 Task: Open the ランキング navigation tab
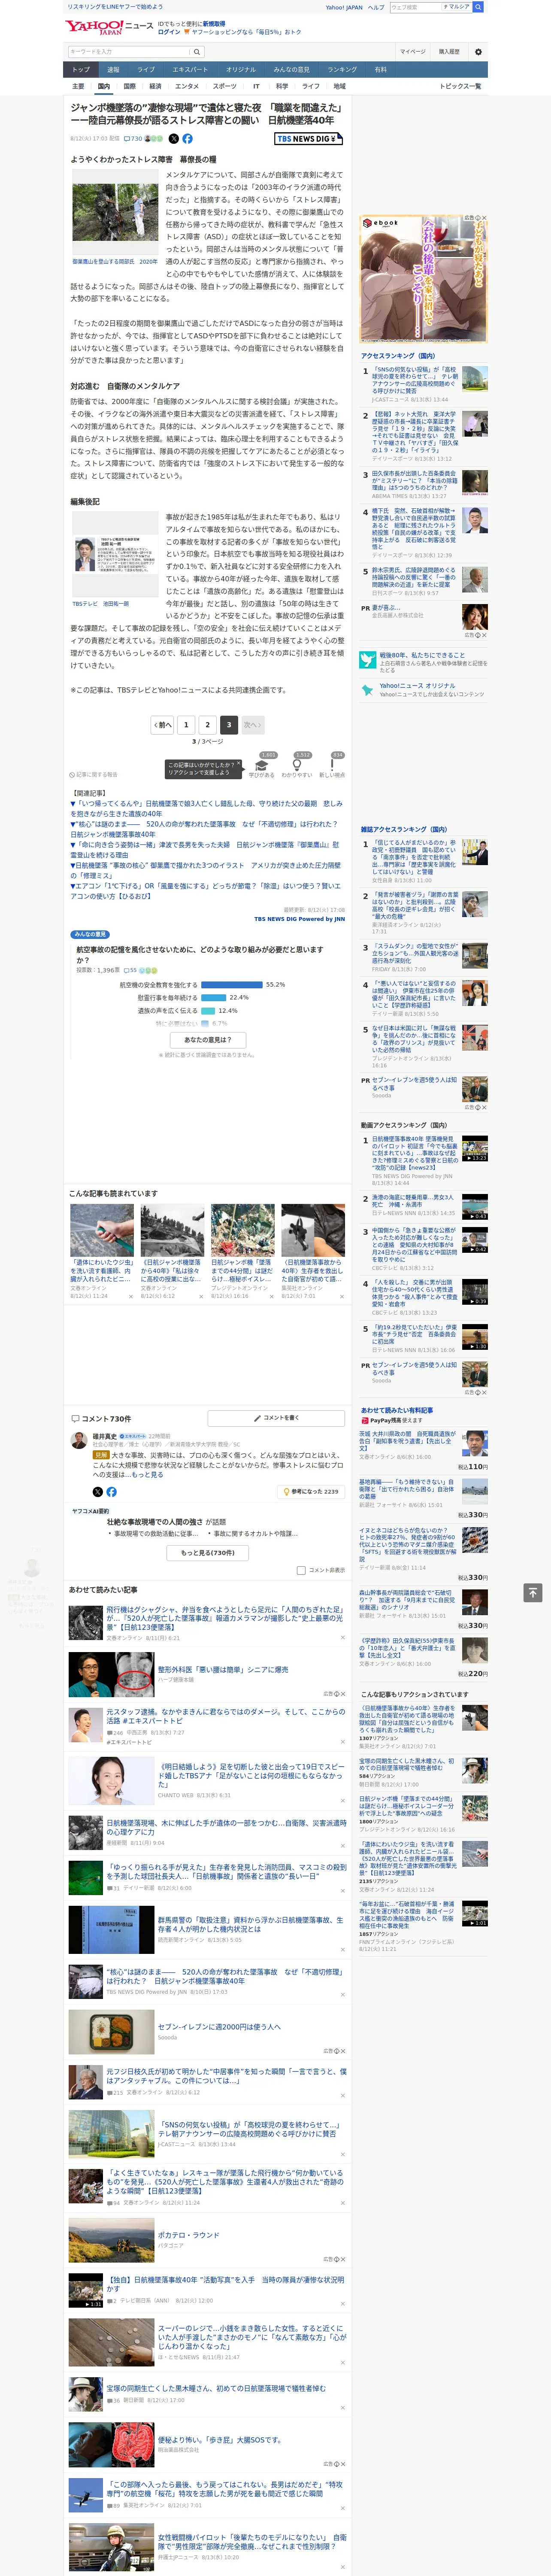[342, 70]
